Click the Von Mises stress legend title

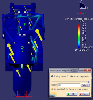[x=79, y=19]
